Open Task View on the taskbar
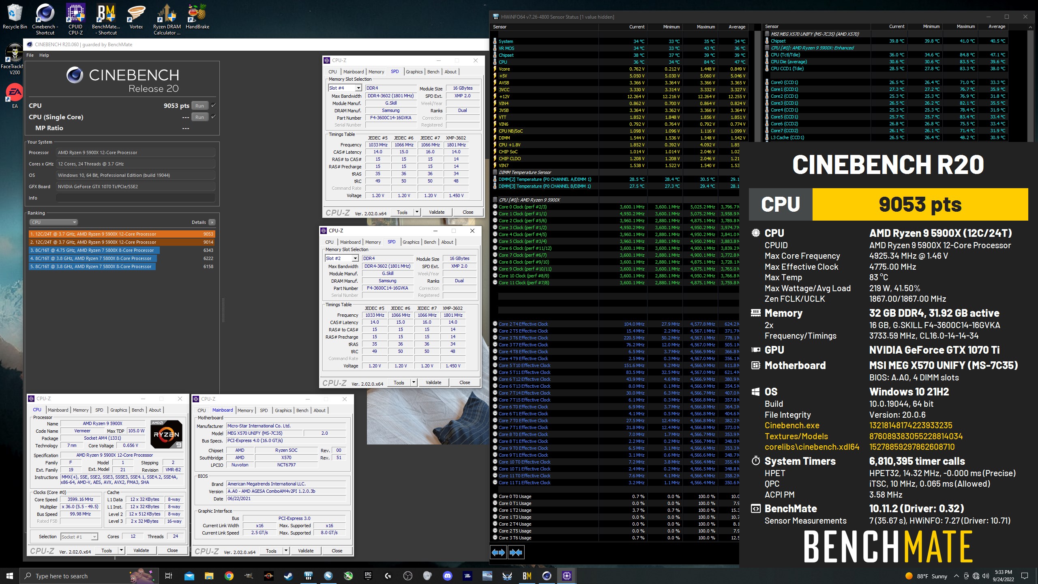1038x584 pixels. (x=169, y=576)
